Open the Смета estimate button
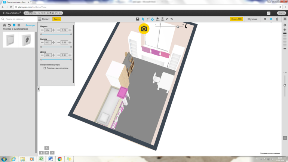This screenshot has width=288, height=162. 56,19
